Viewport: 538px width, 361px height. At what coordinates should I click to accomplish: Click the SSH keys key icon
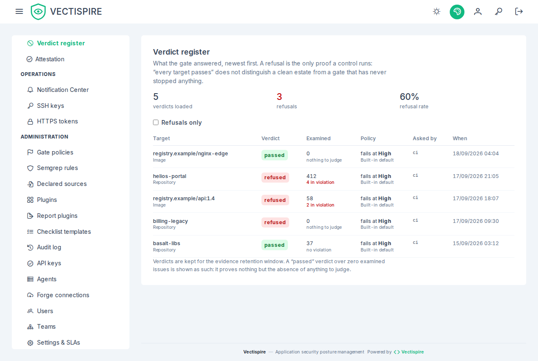coord(30,106)
